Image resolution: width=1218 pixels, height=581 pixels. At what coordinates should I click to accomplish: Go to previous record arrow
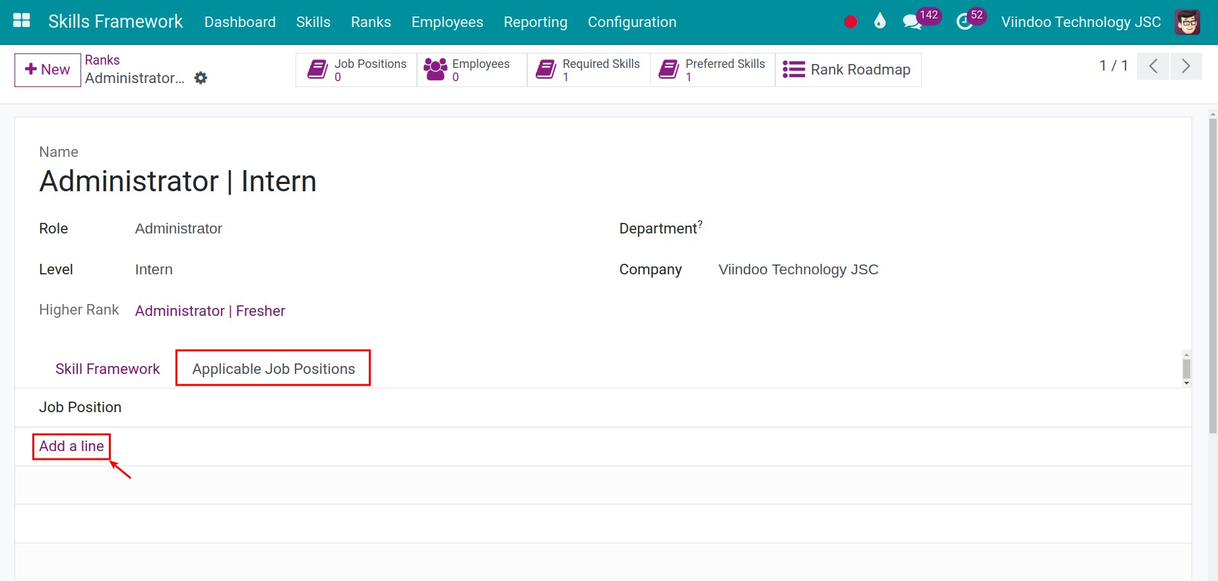click(x=1153, y=66)
